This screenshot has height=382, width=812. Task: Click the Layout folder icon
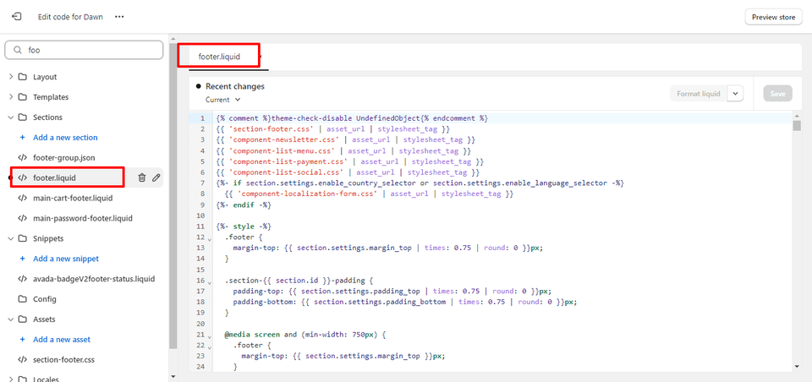coord(22,77)
